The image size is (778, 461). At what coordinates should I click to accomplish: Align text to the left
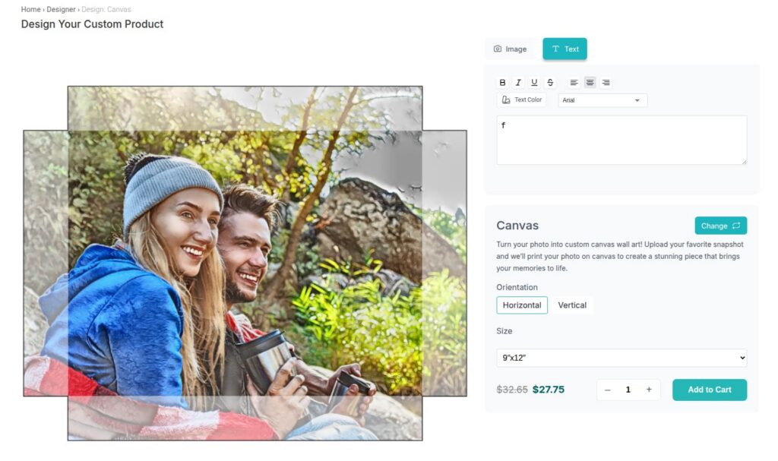(574, 82)
